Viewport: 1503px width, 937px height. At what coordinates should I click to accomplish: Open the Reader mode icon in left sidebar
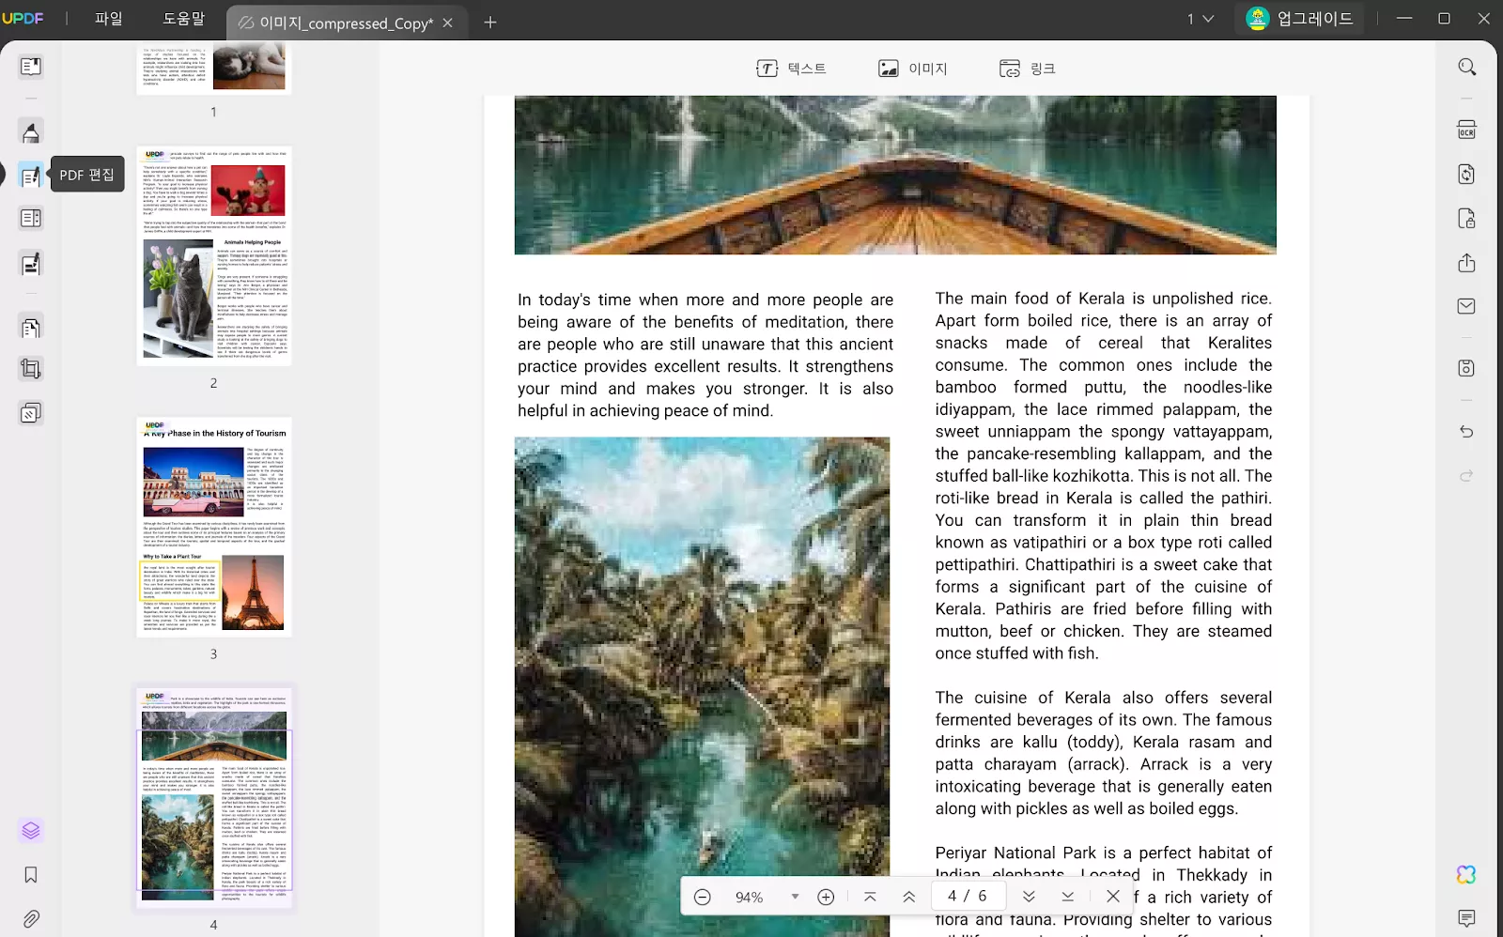pyautogui.click(x=30, y=67)
